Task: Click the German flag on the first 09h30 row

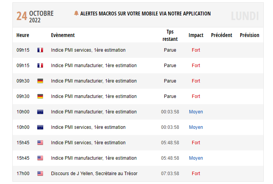Action: 40,81
